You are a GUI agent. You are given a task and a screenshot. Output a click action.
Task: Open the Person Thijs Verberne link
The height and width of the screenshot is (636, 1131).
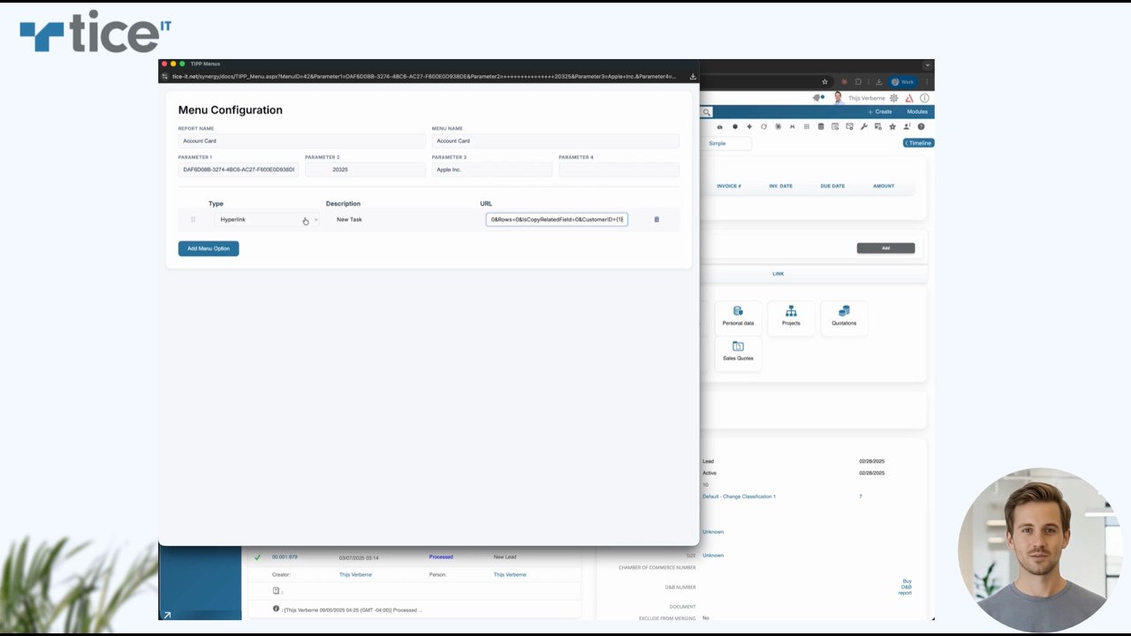(510, 575)
